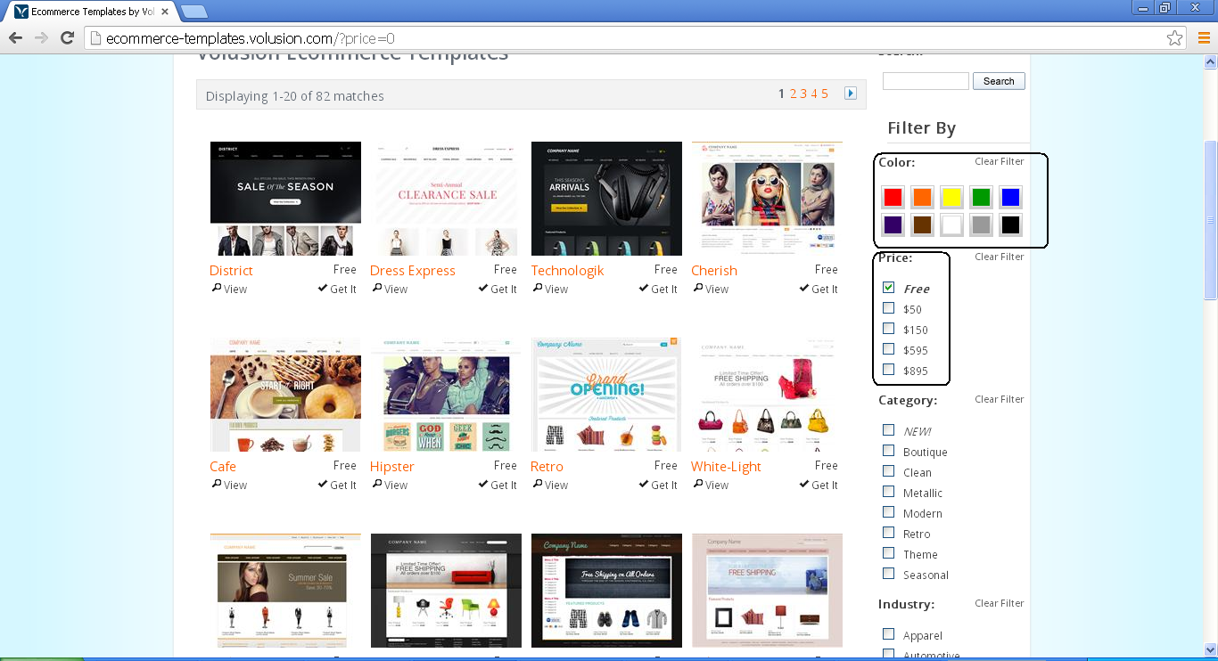Screen dimensions: 1218x661
Task: Clear Filter for Category
Action: click(x=1000, y=399)
